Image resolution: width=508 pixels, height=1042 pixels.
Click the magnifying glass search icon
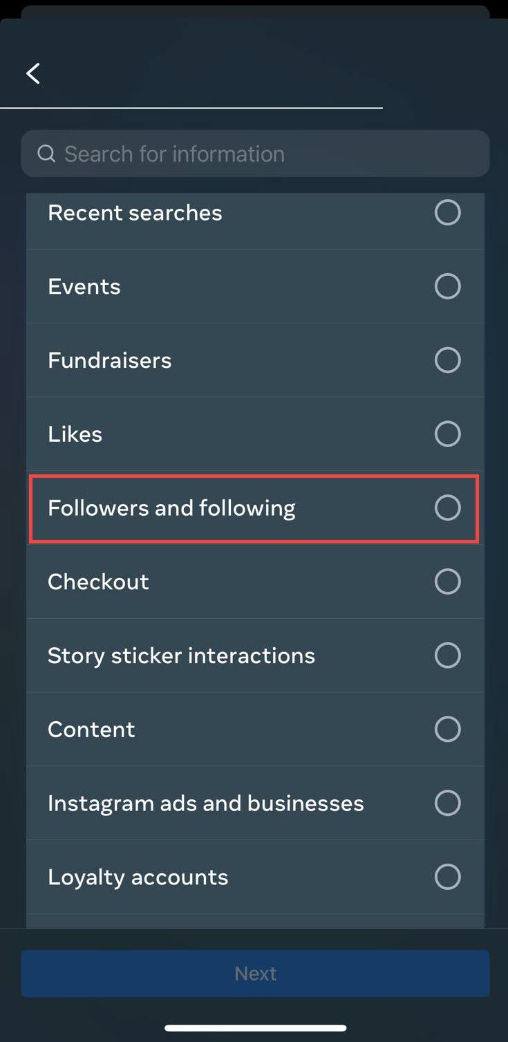click(x=46, y=153)
